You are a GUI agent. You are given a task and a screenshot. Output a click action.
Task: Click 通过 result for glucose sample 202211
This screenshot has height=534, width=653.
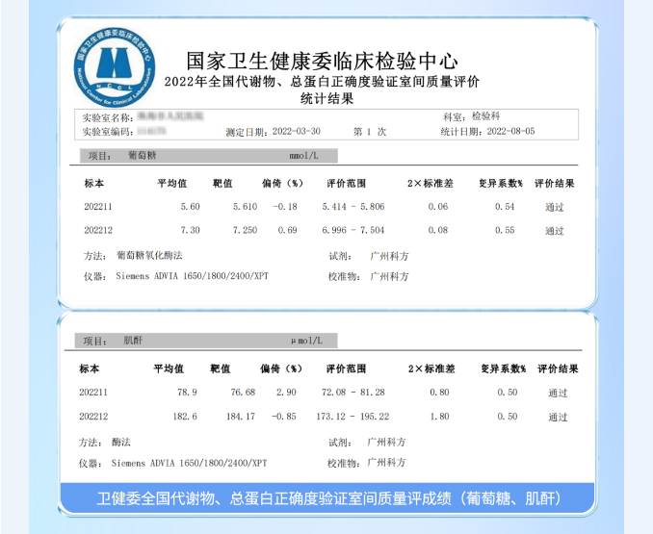point(555,207)
